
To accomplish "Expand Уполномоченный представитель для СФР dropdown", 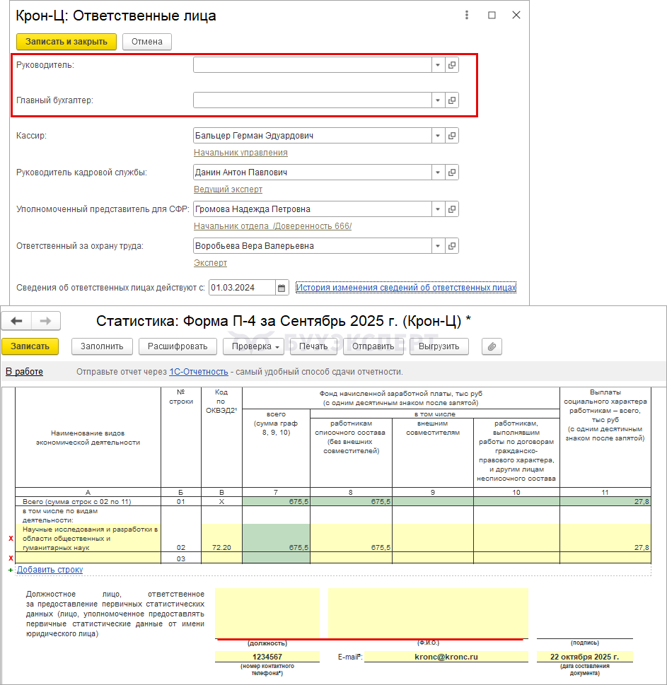I will coord(438,209).
